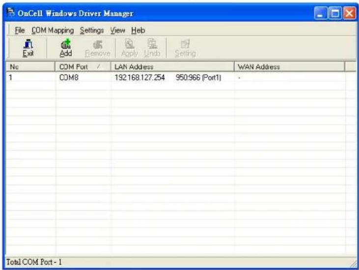The width and height of the screenshot is (359, 270).
Task: Open the Setting toolbar icon
Action: click(185, 49)
